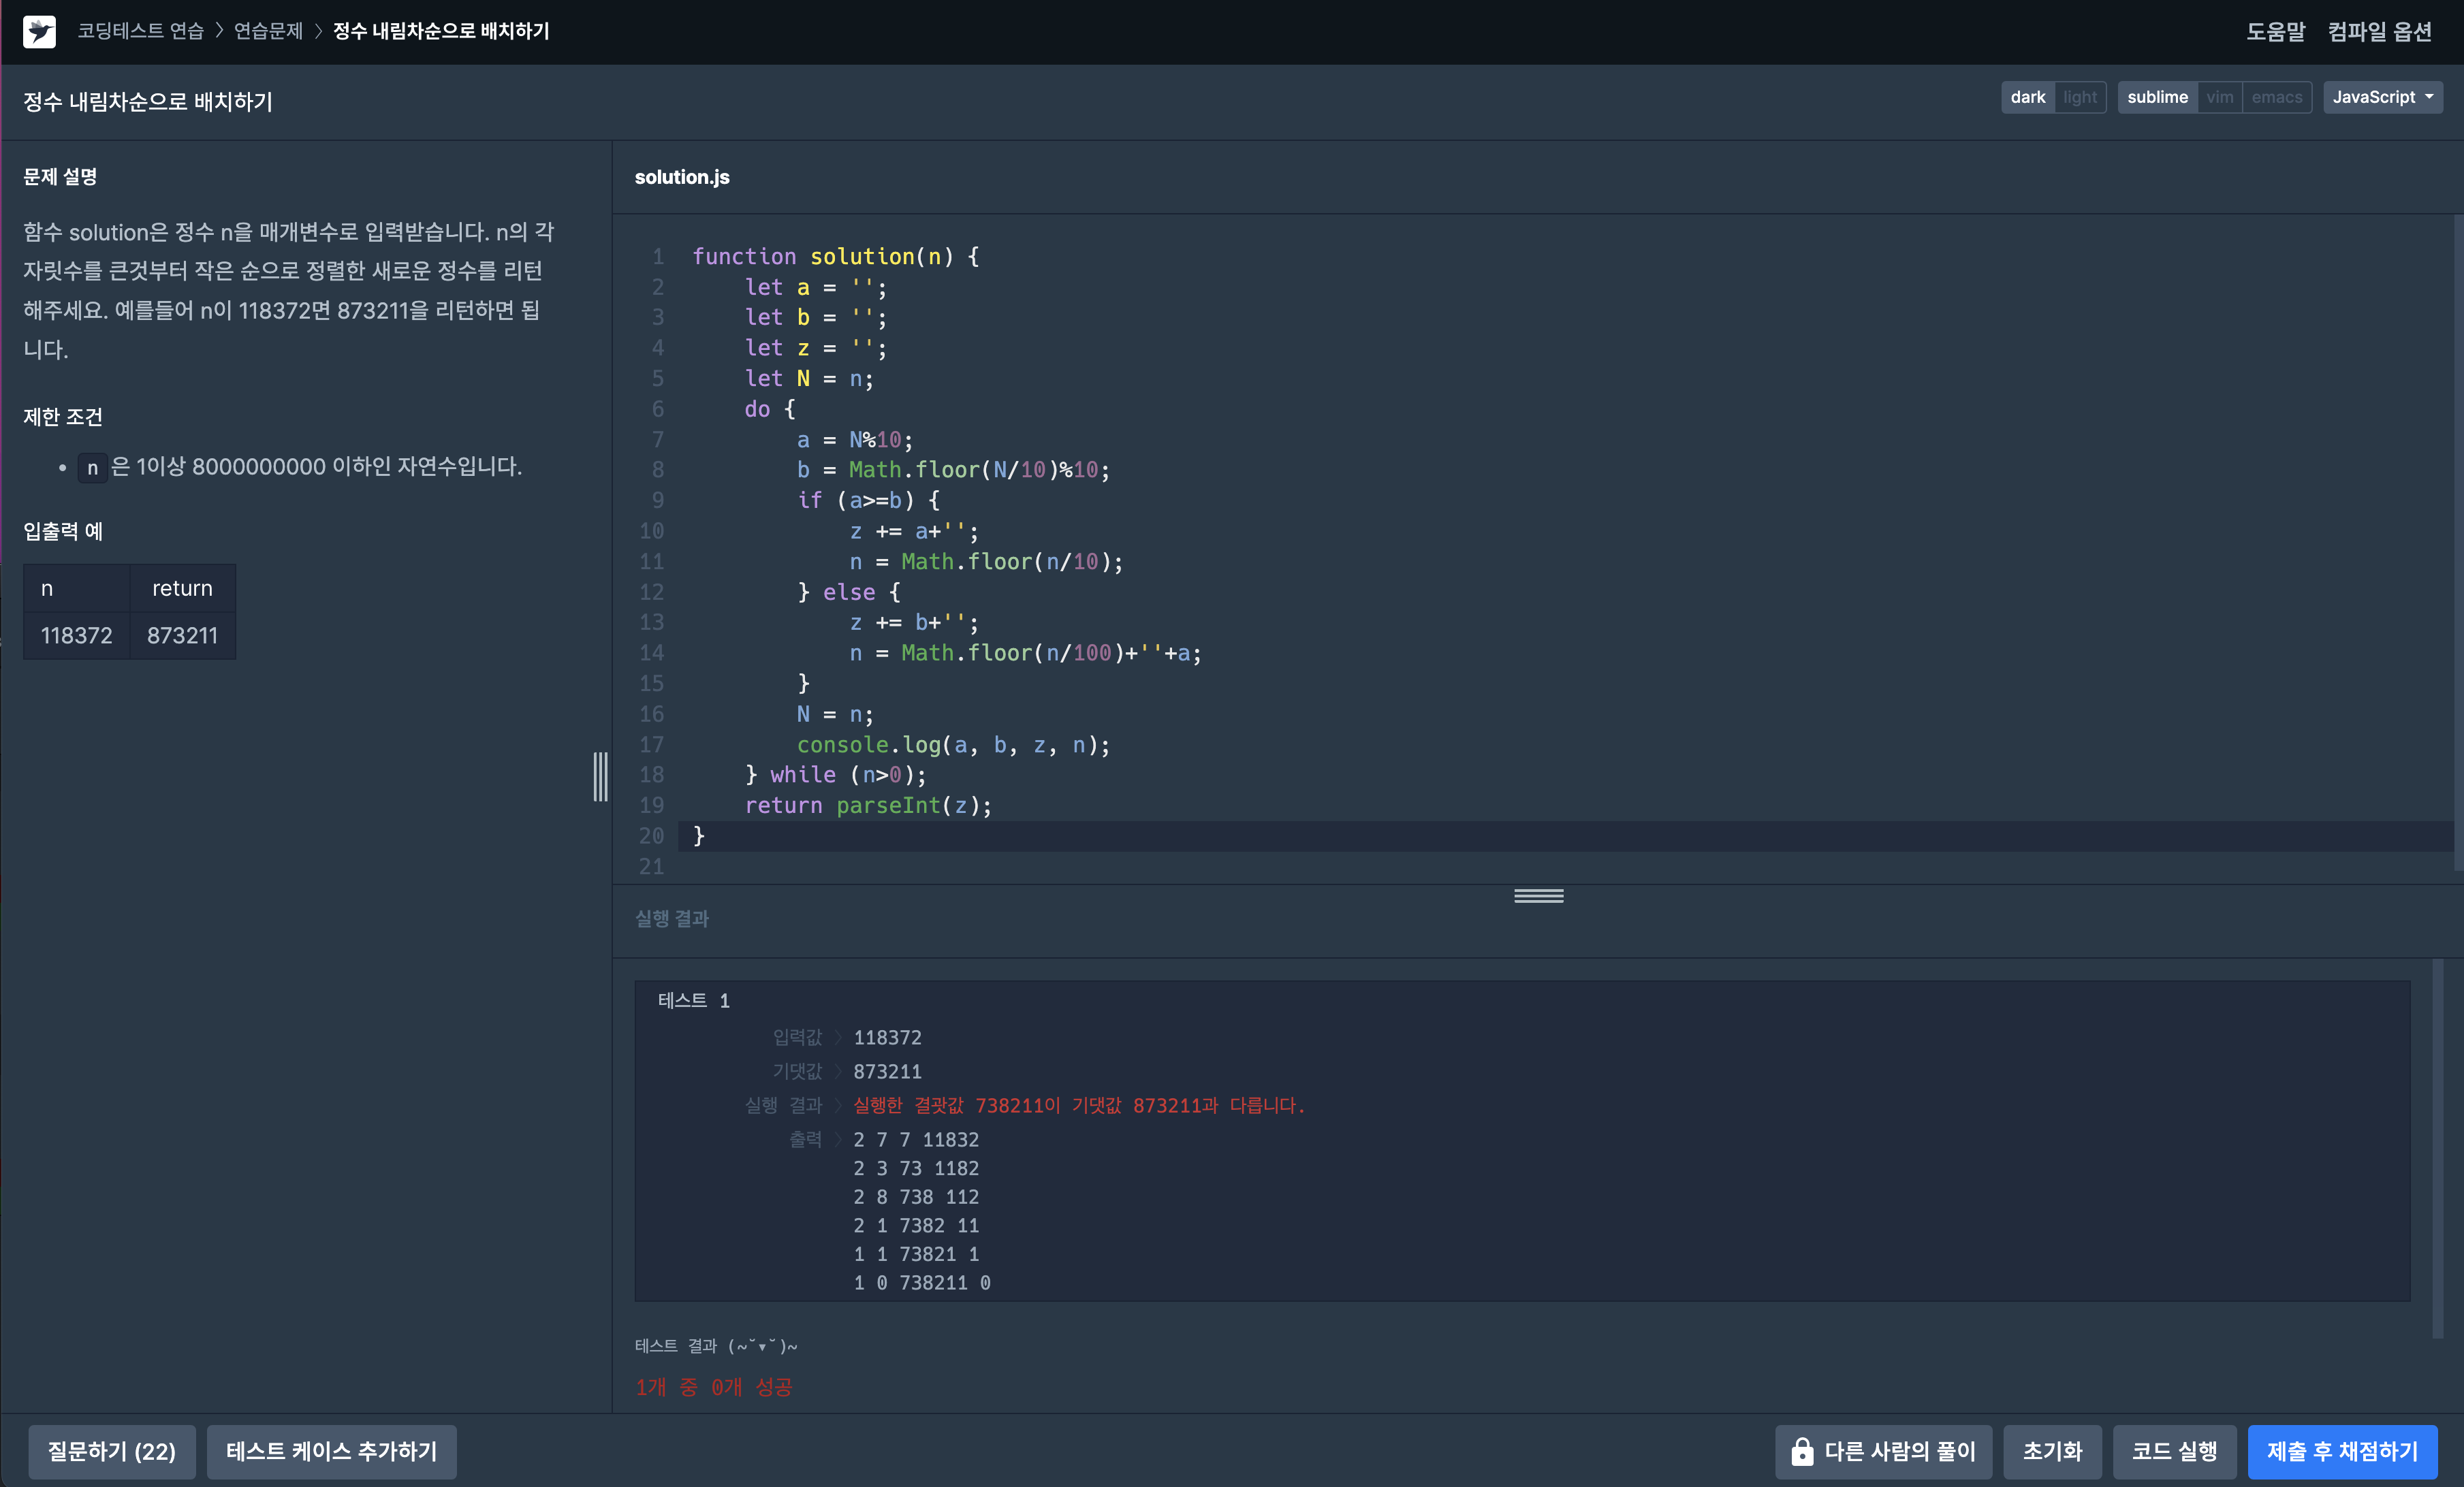The height and width of the screenshot is (1487, 2464).
Task: Open the 코딩테스트 연습 breadcrumb link
Action: [x=140, y=31]
